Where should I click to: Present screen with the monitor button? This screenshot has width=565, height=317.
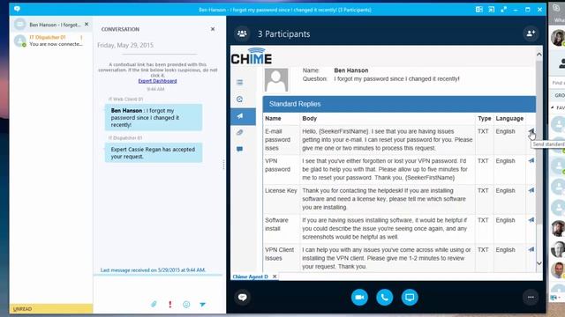(x=410, y=298)
